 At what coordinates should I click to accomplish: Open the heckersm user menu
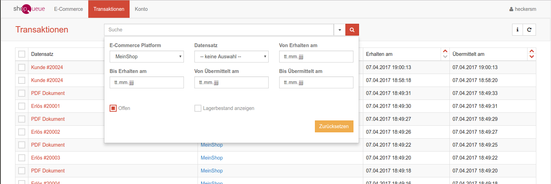click(523, 9)
